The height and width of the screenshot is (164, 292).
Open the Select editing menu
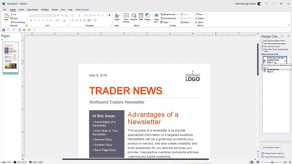(200, 22)
